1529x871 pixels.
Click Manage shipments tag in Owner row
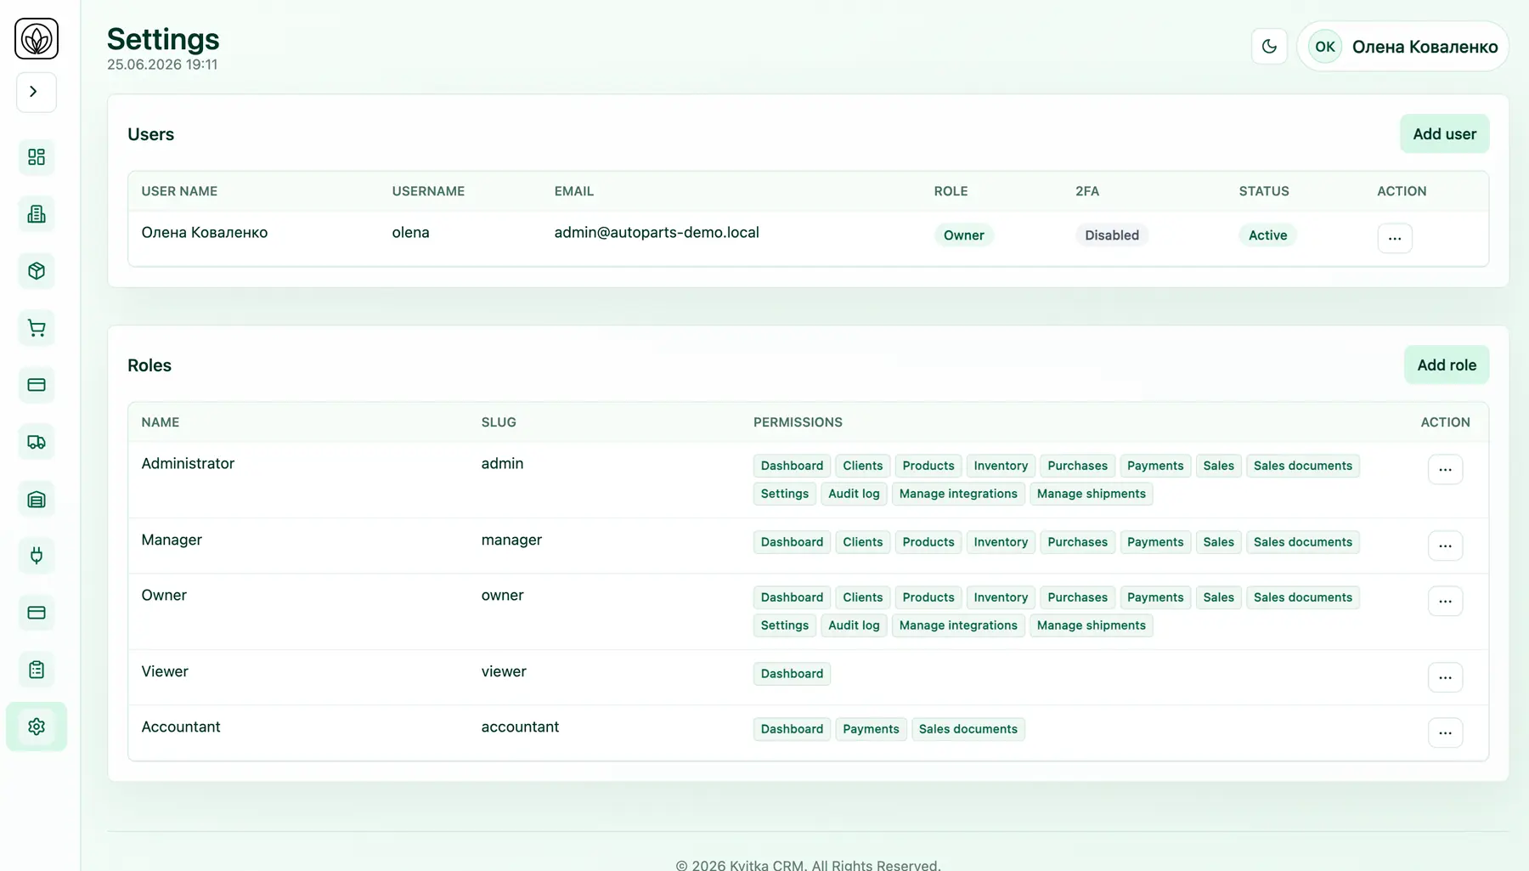coord(1091,625)
